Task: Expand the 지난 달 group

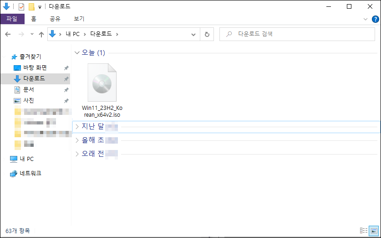Action: [77, 127]
